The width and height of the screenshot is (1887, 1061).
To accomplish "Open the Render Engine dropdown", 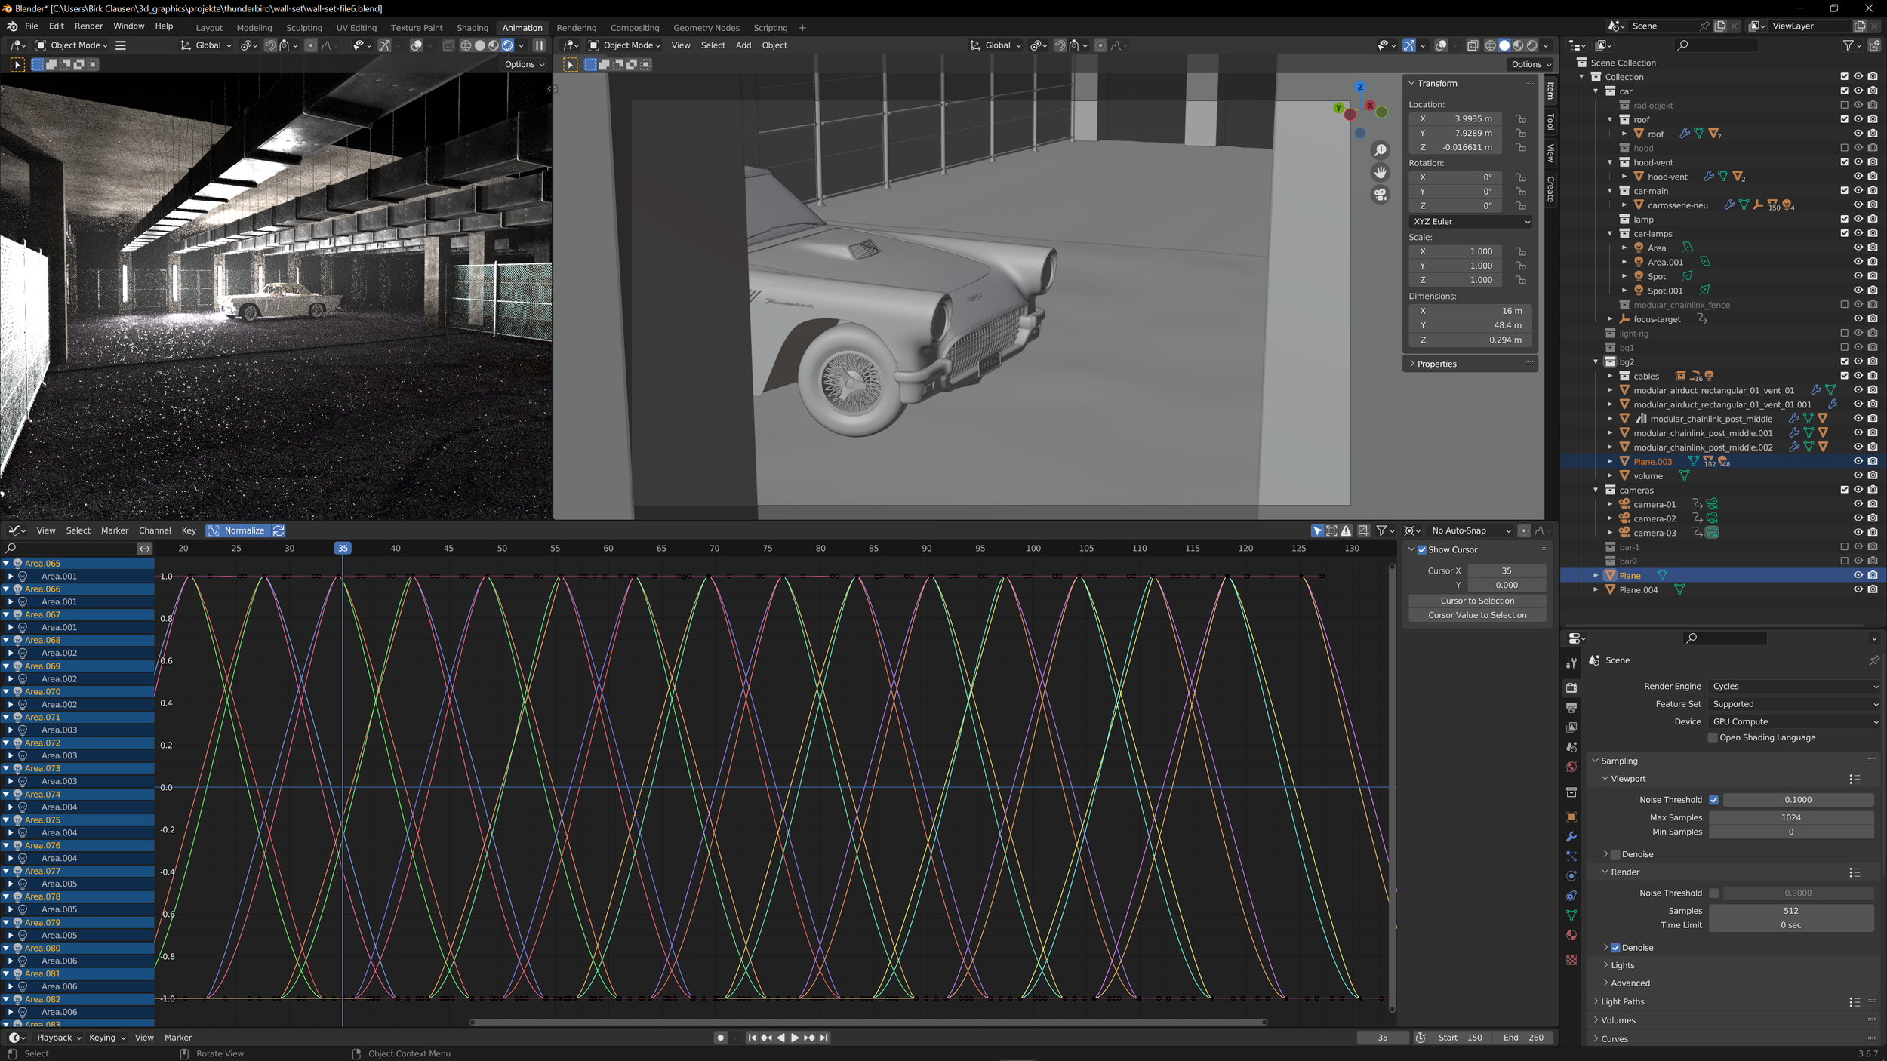I will (x=1793, y=686).
